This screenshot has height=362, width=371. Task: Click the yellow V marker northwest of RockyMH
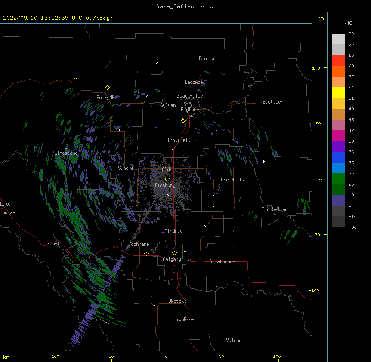(75, 79)
